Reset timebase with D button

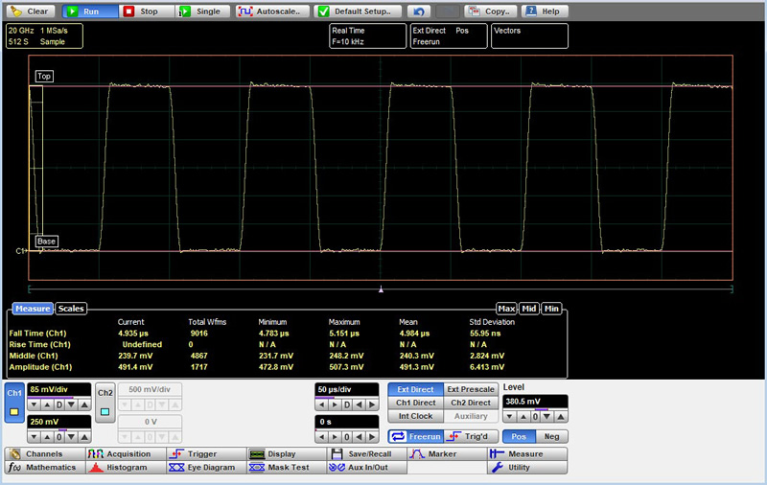click(x=347, y=404)
